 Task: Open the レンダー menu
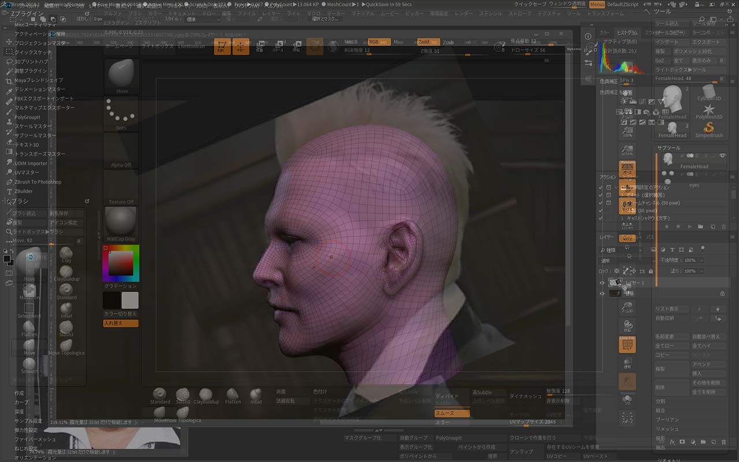pyautogui.click(x=464, y=13)
